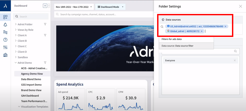Click the sidebar Search field
Viewport: 246px width, 111px height.
pos(31,16)
